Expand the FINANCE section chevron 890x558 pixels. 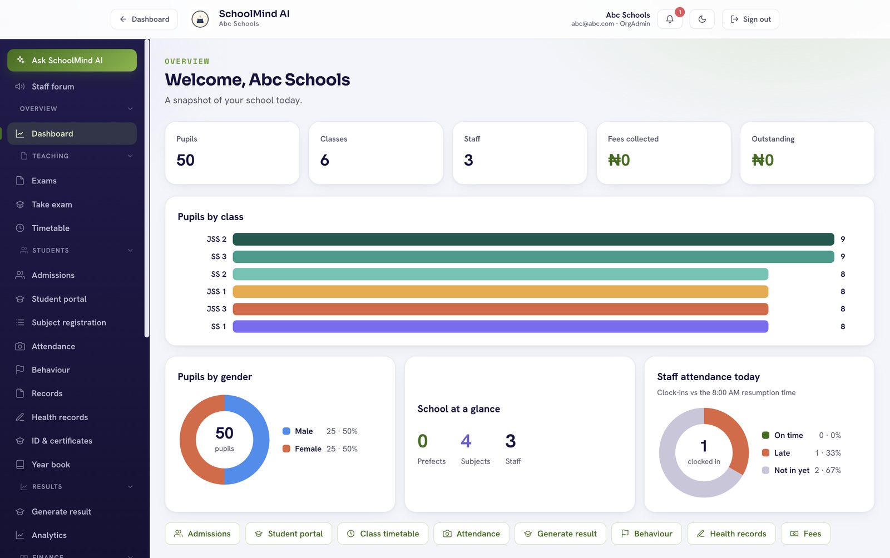click(x=130, y=556)
